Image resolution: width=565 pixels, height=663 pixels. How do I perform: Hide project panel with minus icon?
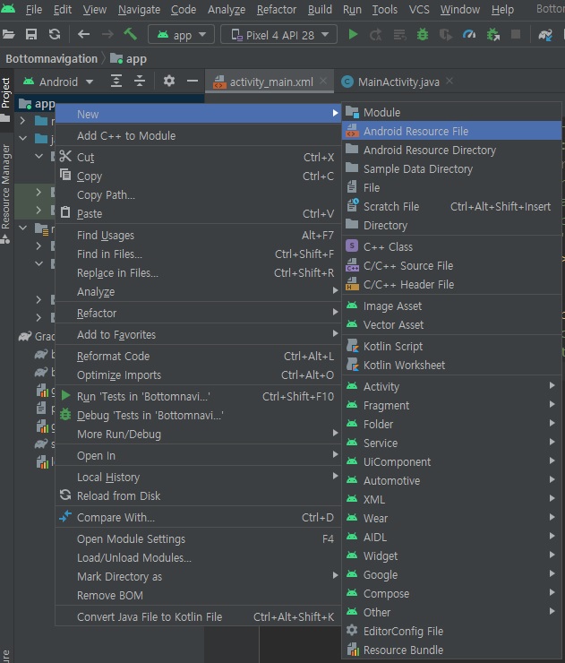click(x=193, y=81)
